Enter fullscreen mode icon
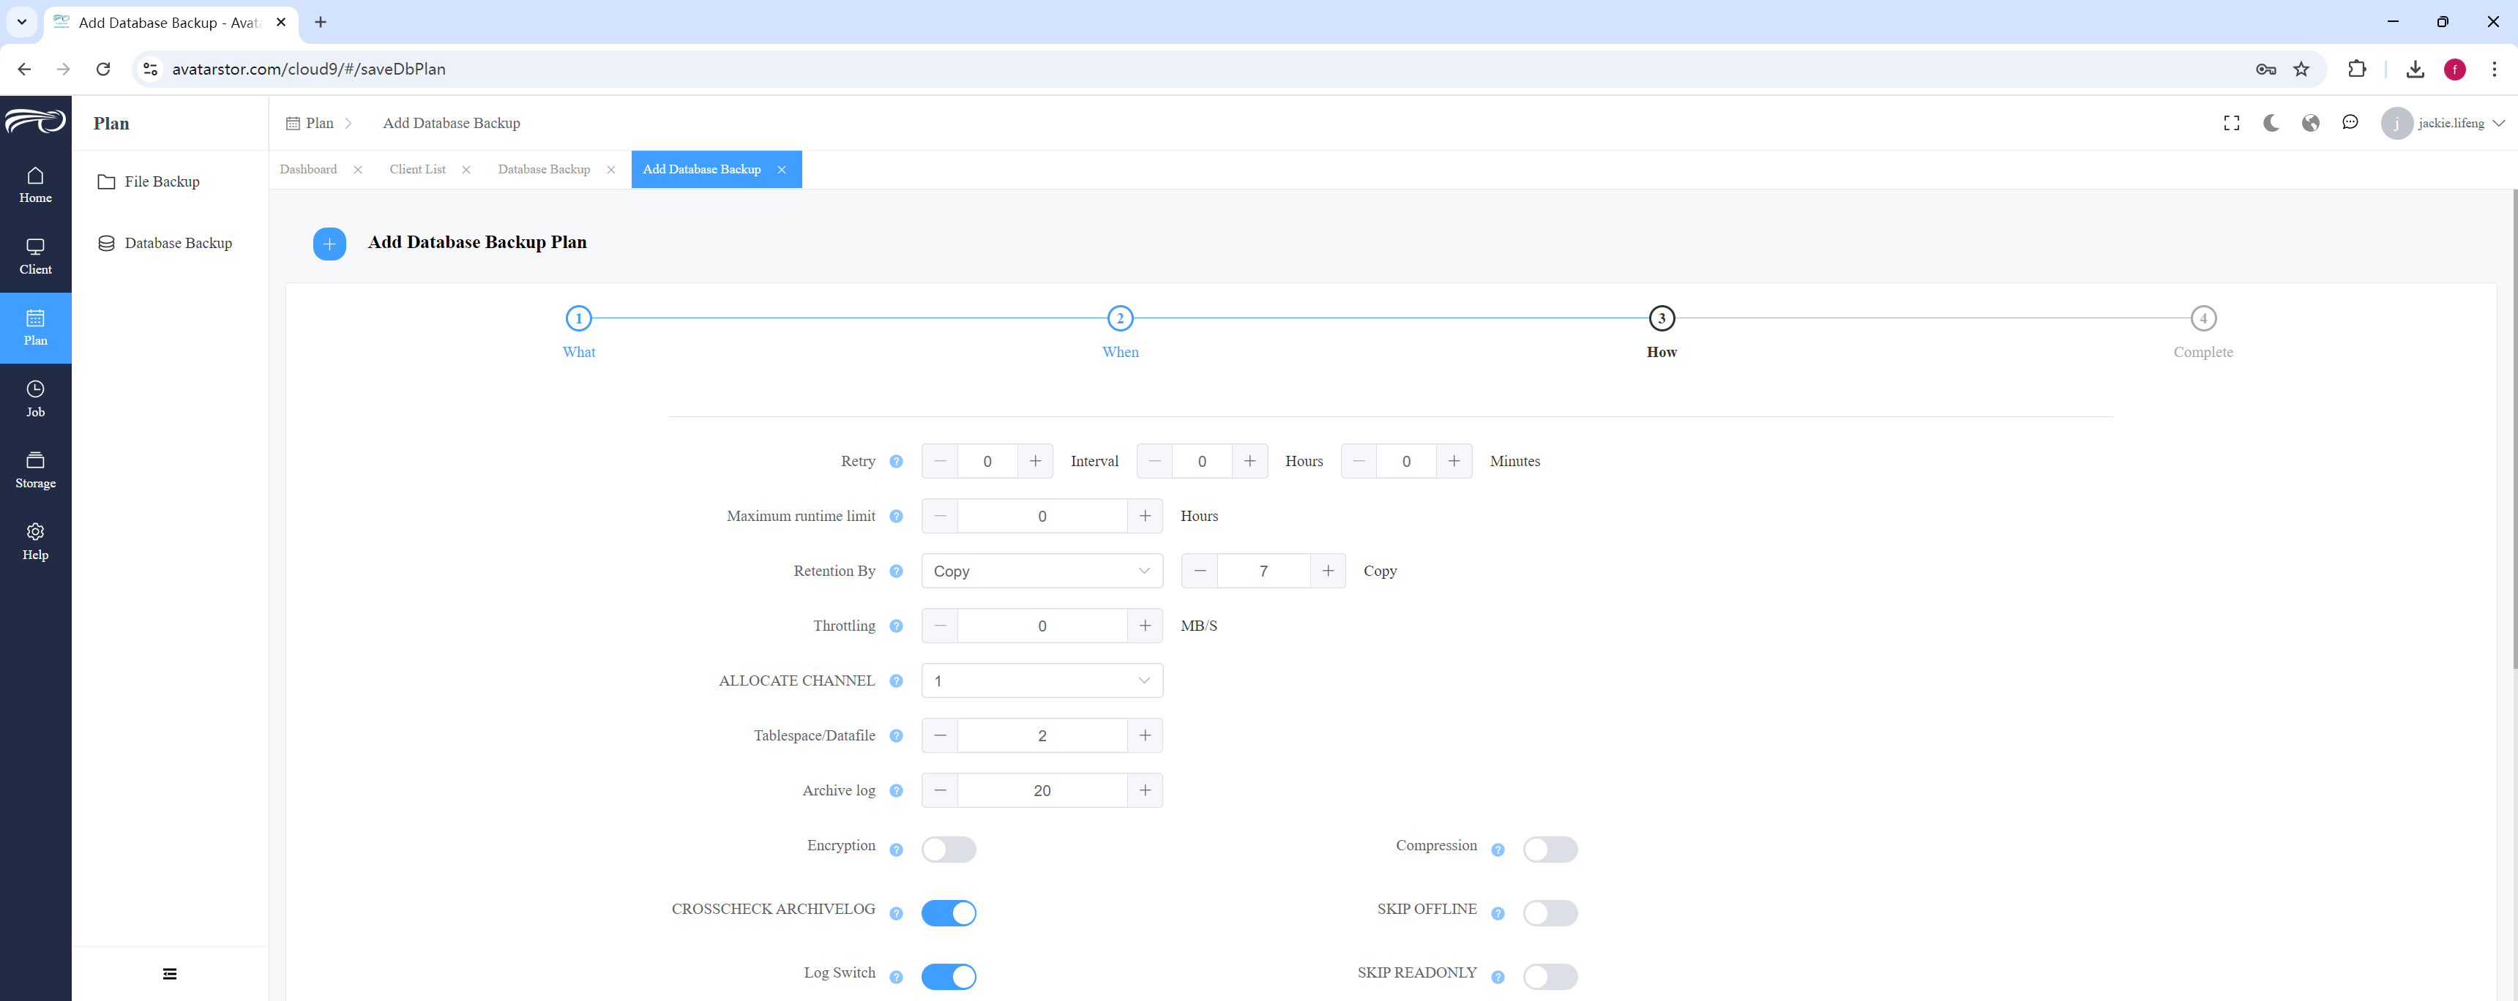Viewport: 2518px width, 1001px height. 2232,123
